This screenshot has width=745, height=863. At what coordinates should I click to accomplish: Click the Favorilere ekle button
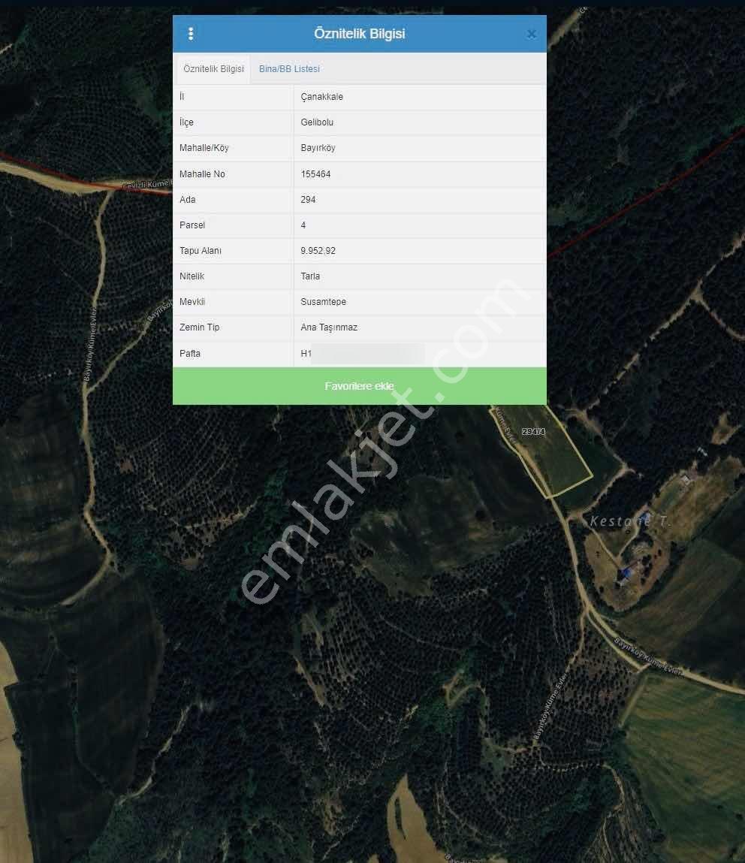(x=359, y=386)
